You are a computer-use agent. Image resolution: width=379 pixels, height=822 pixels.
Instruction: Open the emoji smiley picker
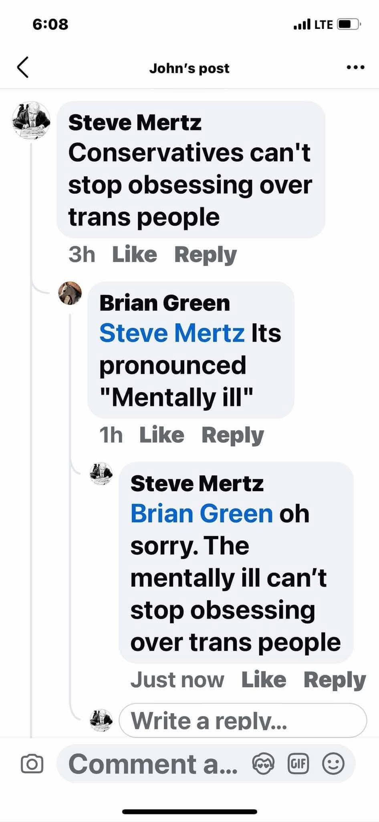tap(333, 763)
